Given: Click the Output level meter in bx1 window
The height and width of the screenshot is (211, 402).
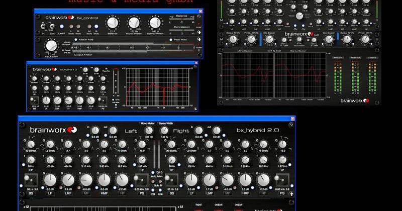Looking at the screenshot, I should 372,77.
